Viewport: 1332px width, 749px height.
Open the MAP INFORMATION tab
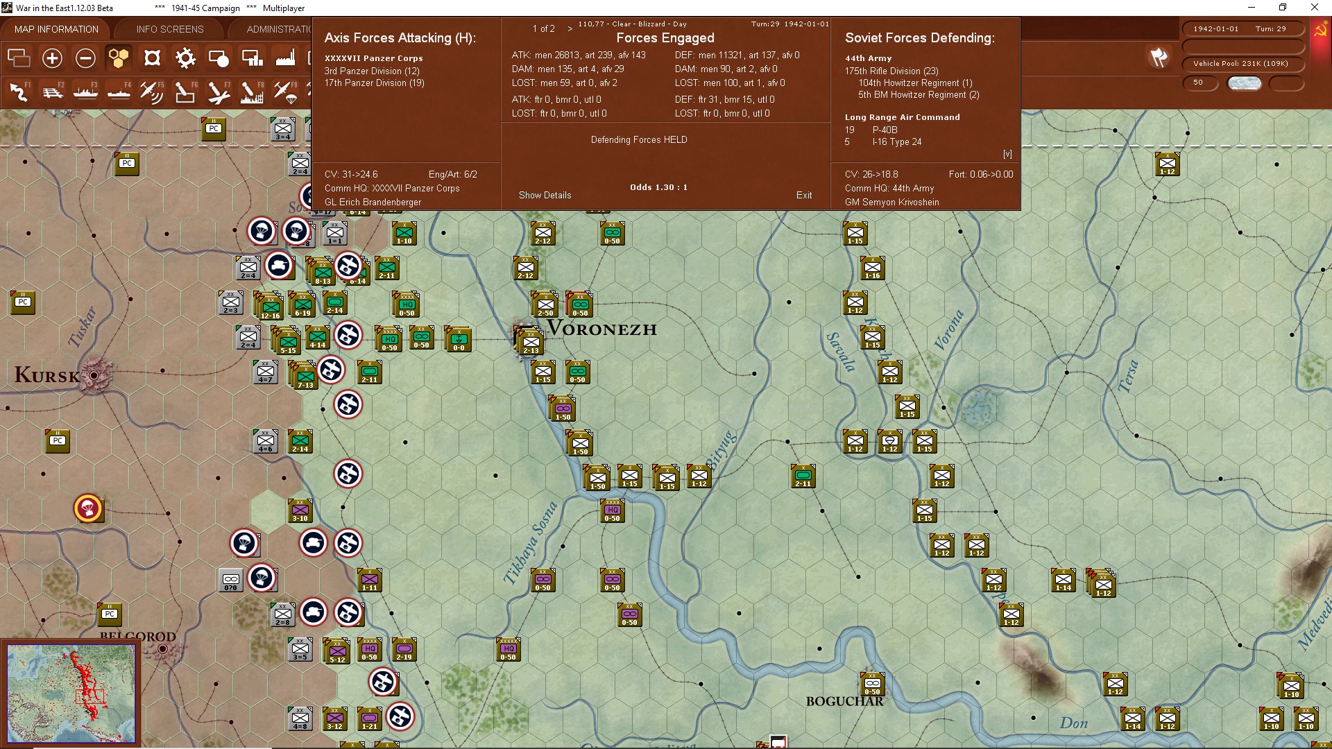[x=56, y=29]
